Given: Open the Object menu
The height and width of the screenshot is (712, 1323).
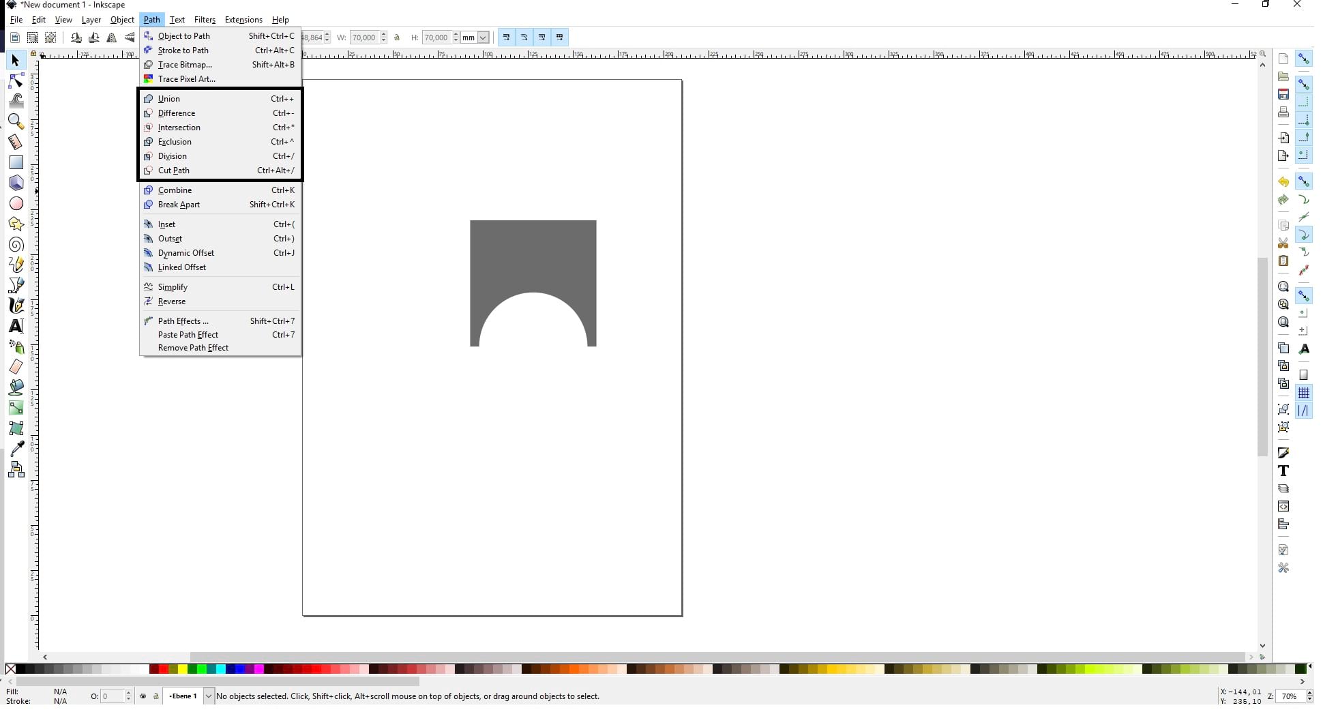Looking at the screenshot, I should point(122,20).
